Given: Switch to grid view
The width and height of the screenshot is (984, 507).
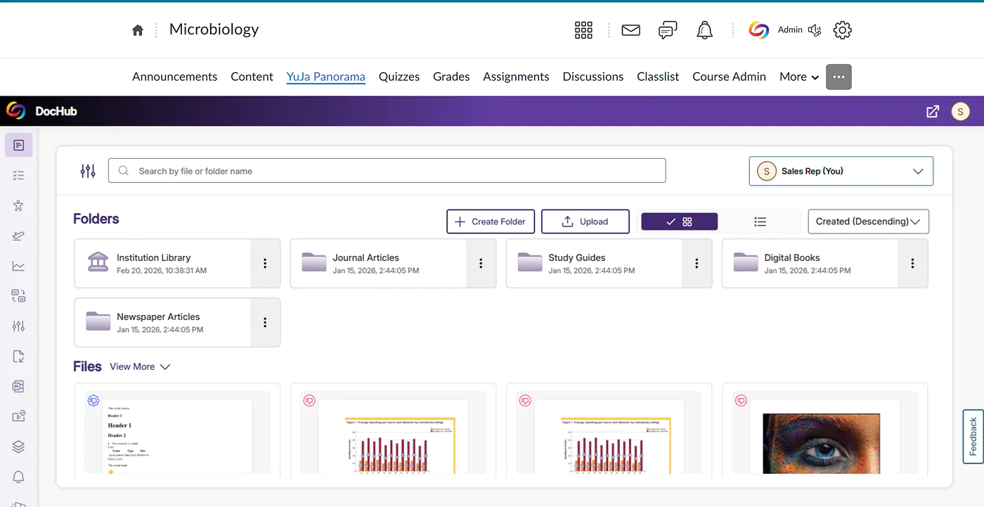Looking at the screenshot, I should pos(679,222).
